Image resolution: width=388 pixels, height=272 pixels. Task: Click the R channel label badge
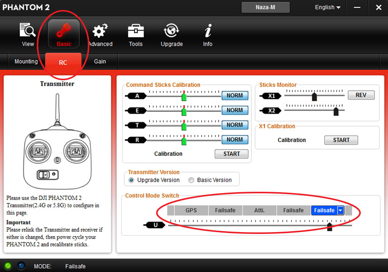[x=136, y=140]
